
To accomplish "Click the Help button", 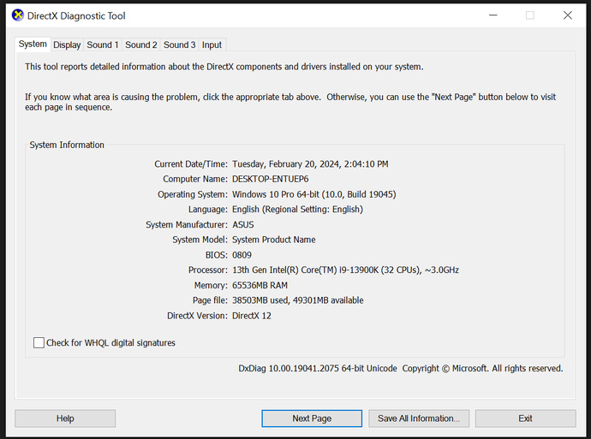I will click(x=65, y=418).
